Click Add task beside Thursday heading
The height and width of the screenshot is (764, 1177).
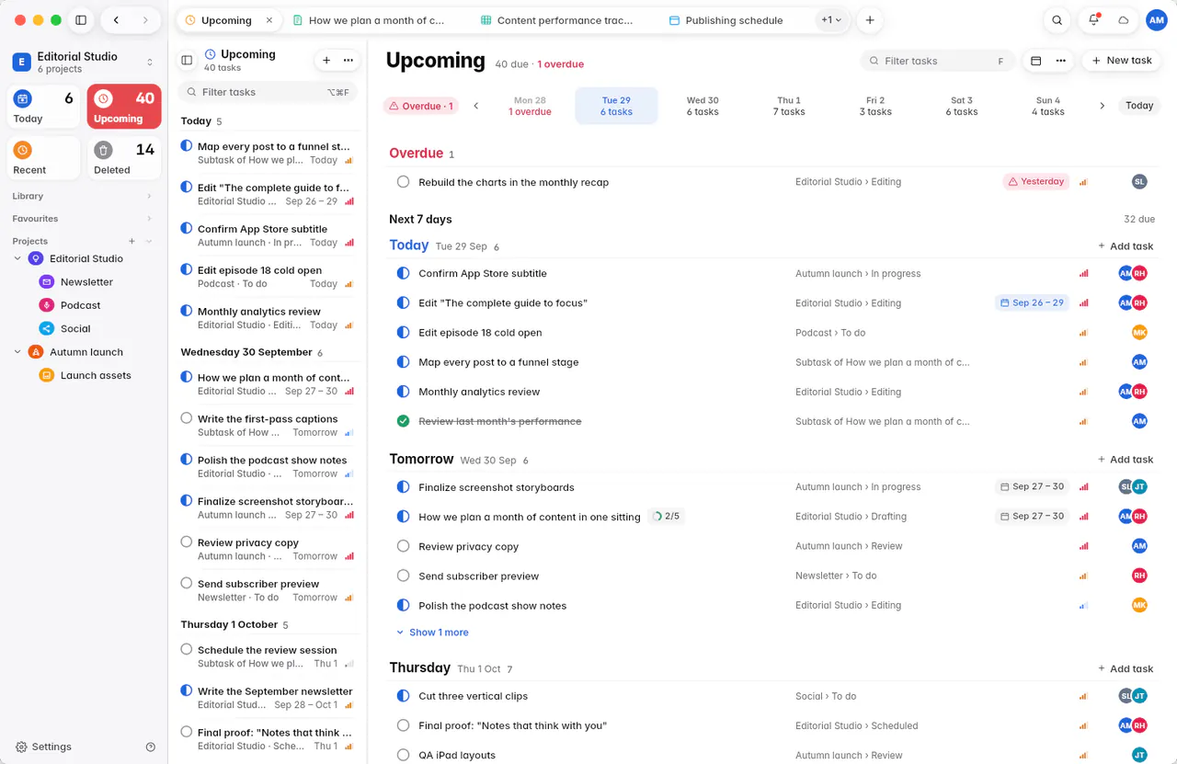tap(1126, 668)
